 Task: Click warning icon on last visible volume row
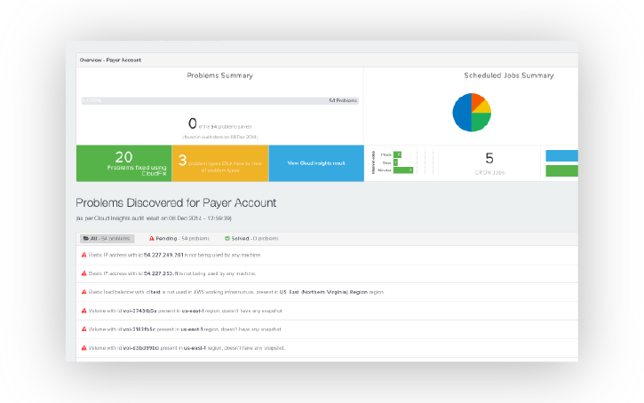point(83,348)
